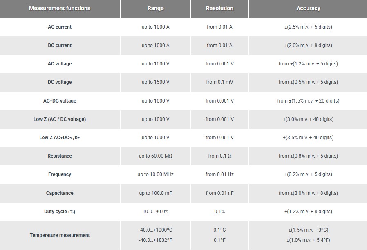Click the Temperature measurement row label
This screenshot has height=250, width=367.
60,235
